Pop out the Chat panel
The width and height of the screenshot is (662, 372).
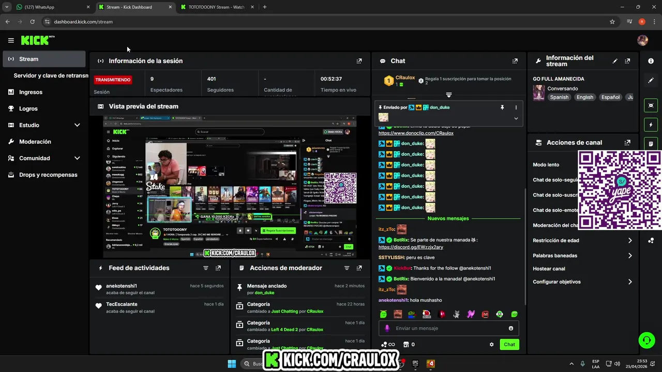tap(515, 61)
